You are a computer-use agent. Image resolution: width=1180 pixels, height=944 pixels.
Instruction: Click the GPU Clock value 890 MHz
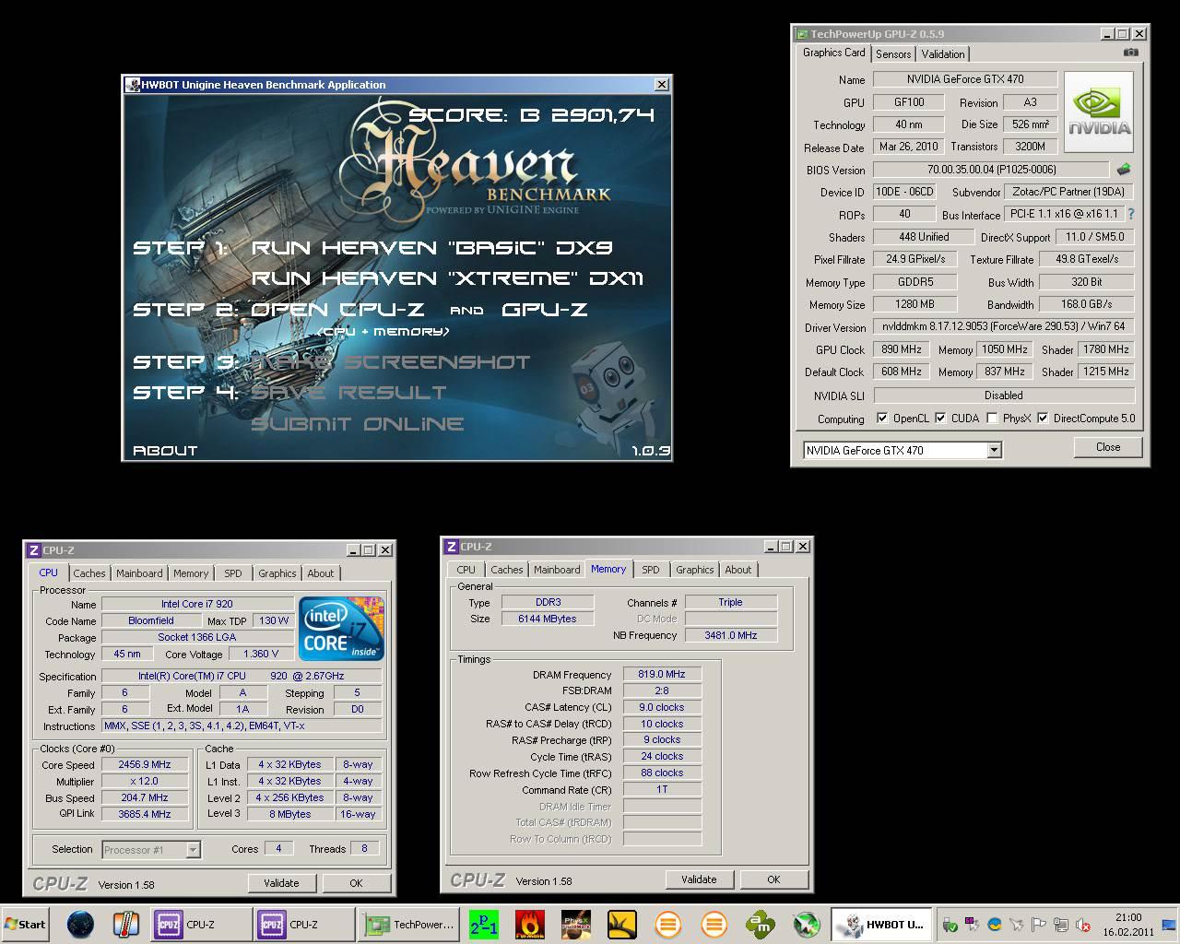(902, 349)
